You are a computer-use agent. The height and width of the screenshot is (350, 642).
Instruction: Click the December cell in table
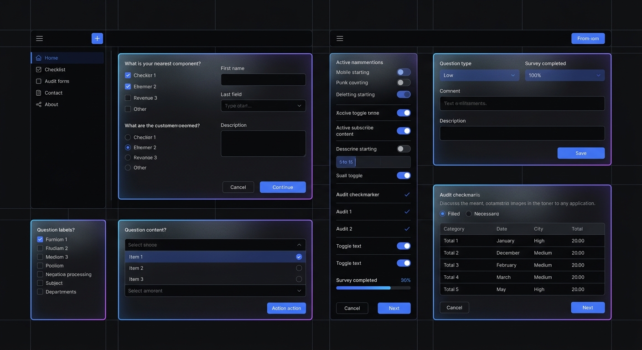click(x=508, y=253)
